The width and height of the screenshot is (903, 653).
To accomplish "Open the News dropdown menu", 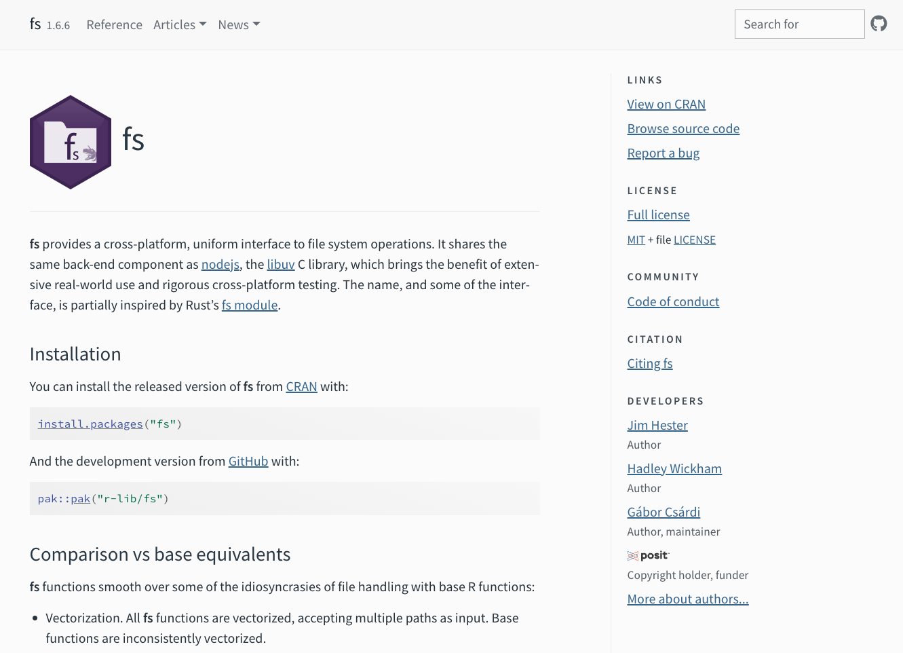I will pos(239,24).
